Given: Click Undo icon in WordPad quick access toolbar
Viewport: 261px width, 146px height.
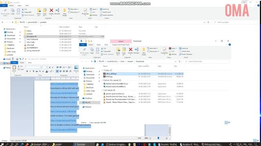Looking at the screenshot, I should pos(20,59).
